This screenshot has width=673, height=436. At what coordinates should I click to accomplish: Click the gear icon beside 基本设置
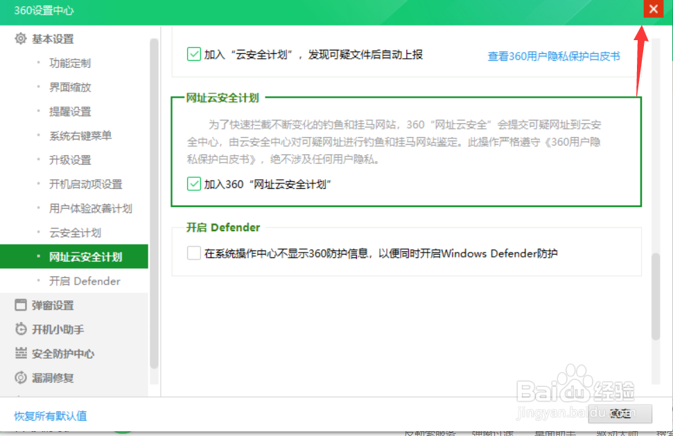[20, 39]
